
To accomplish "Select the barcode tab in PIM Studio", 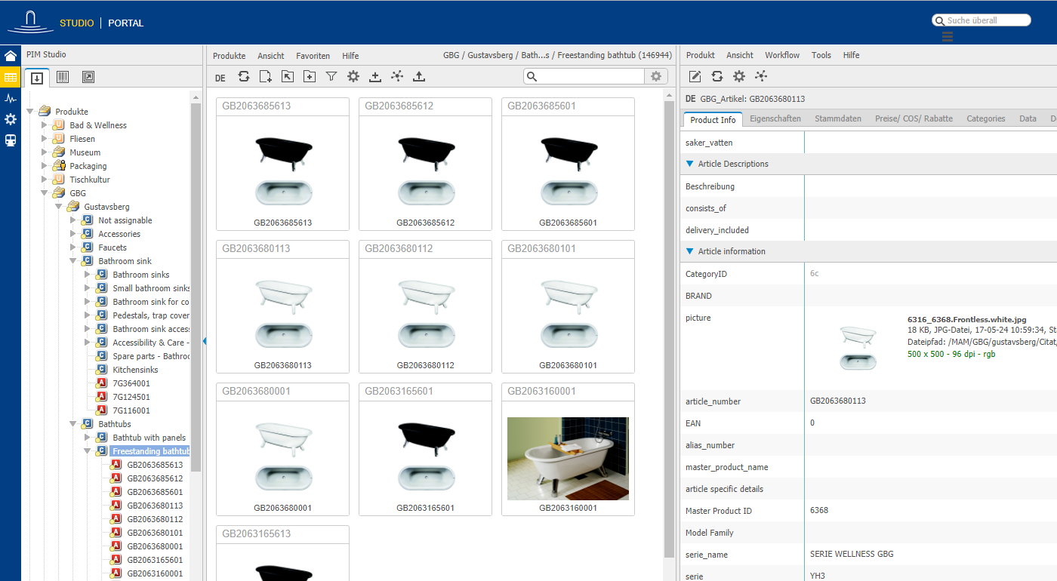I will coord(63,77).
